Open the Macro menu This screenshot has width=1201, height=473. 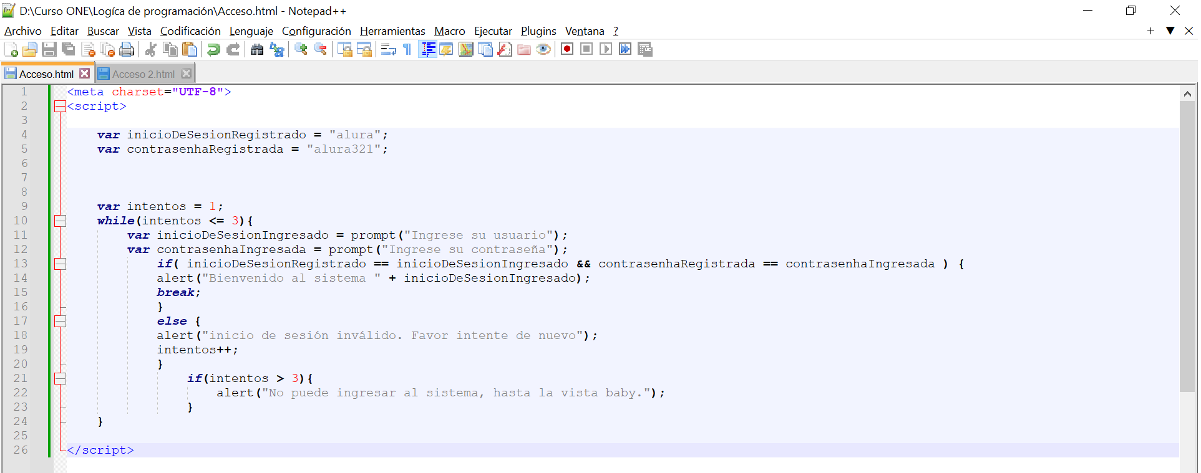(x=450, y=31)
